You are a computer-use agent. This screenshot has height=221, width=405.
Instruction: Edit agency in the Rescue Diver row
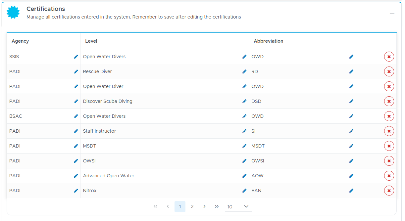click(x=76, y=71)
